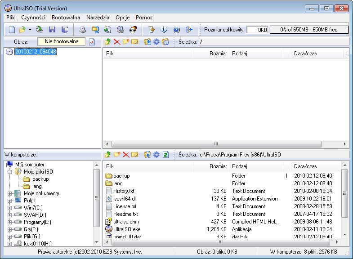The image size is (353, 259).
Task: Expand the Win7(C:) drive node
Action: [9, 208]
